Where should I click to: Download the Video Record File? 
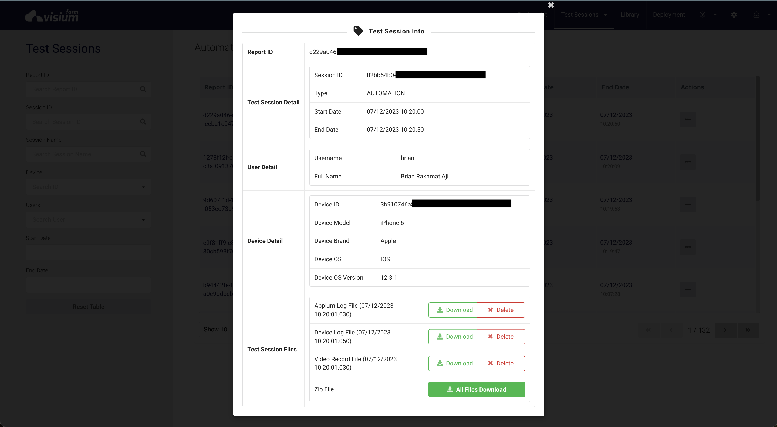(x=452, y=363)
